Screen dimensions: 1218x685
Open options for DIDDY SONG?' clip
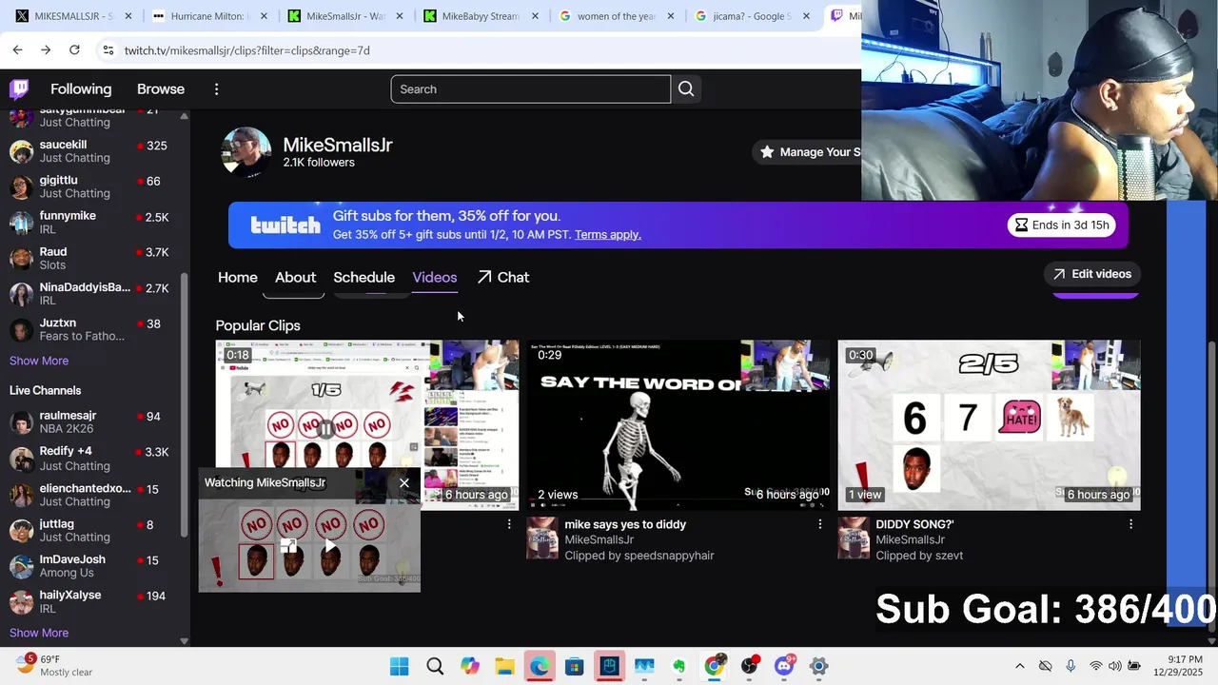(1130, 524)
